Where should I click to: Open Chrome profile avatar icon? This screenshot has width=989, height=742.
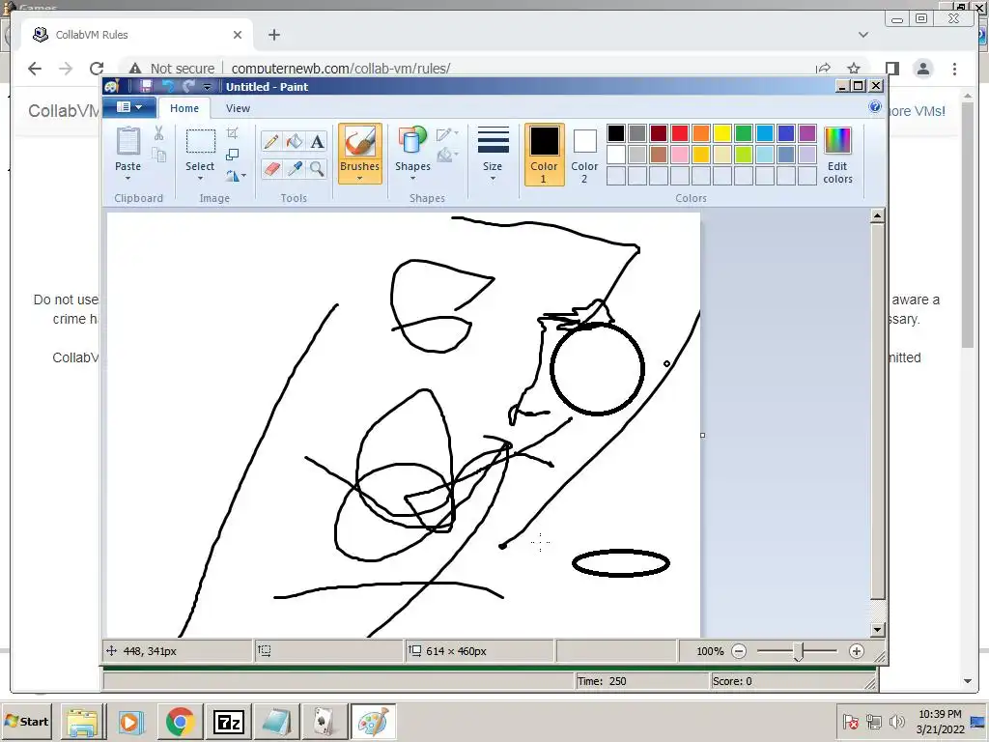[x=922, y=69]
